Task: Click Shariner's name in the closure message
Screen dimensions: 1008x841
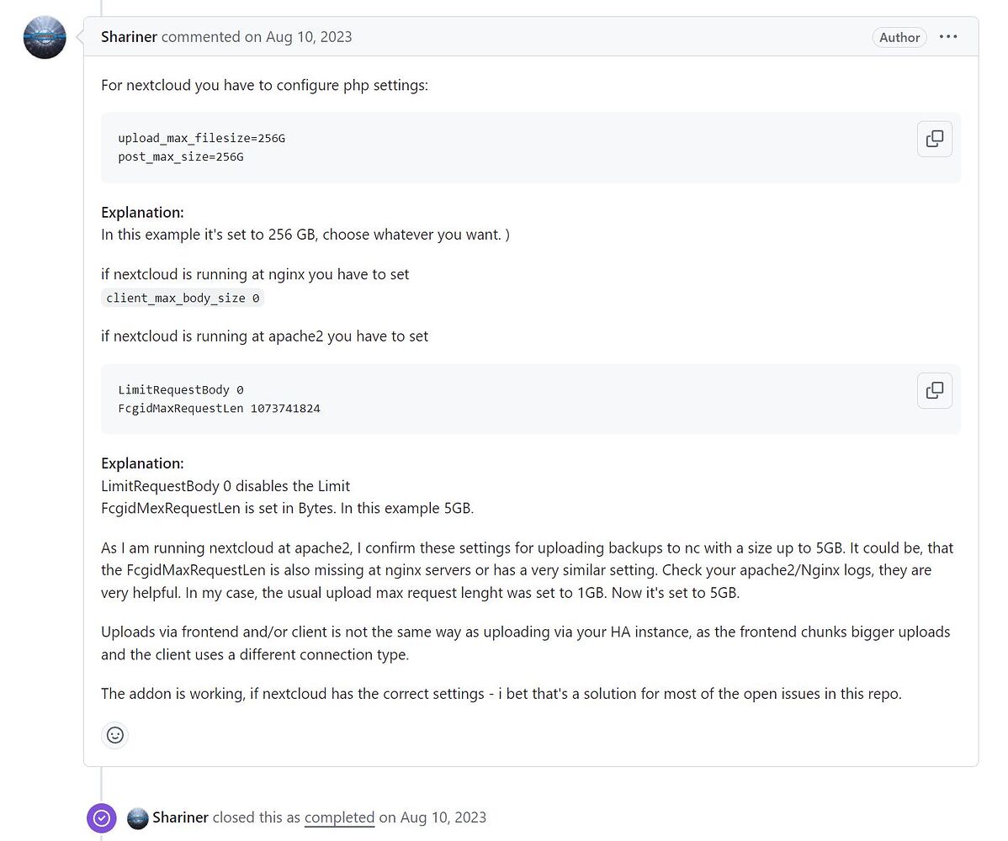Action: (x=180, y=817)
